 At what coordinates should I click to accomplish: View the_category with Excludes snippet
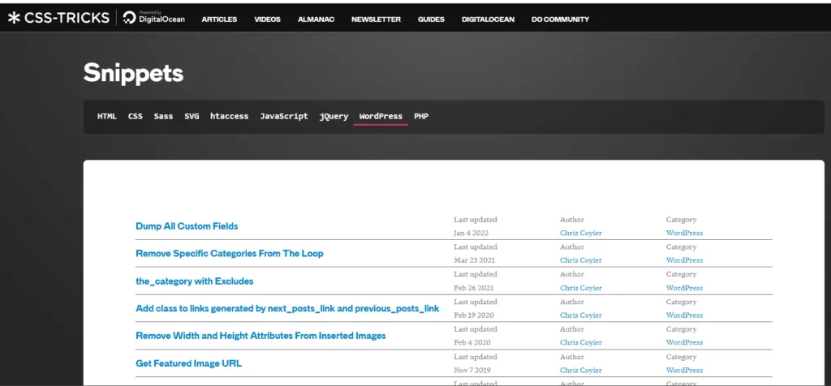pos(195,281)
